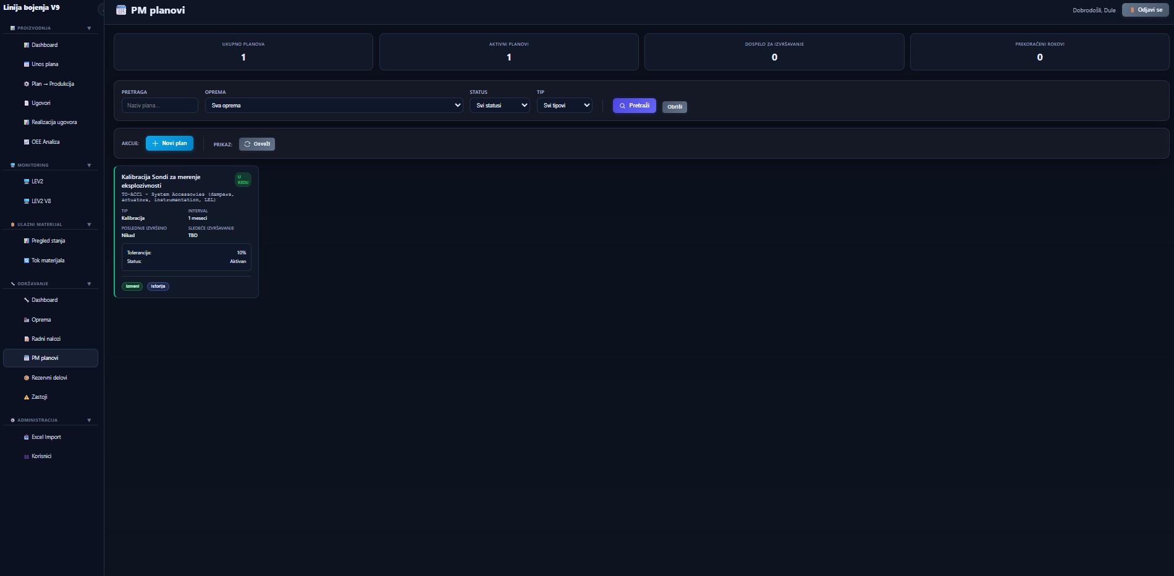Collapse the Održavanje section arrow

click(x=89, y=284)
